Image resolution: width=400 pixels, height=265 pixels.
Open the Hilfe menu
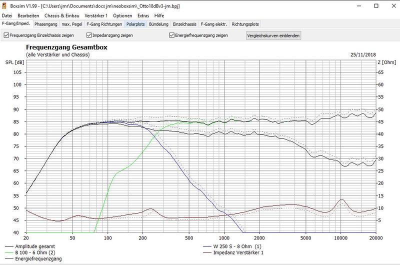159,15
